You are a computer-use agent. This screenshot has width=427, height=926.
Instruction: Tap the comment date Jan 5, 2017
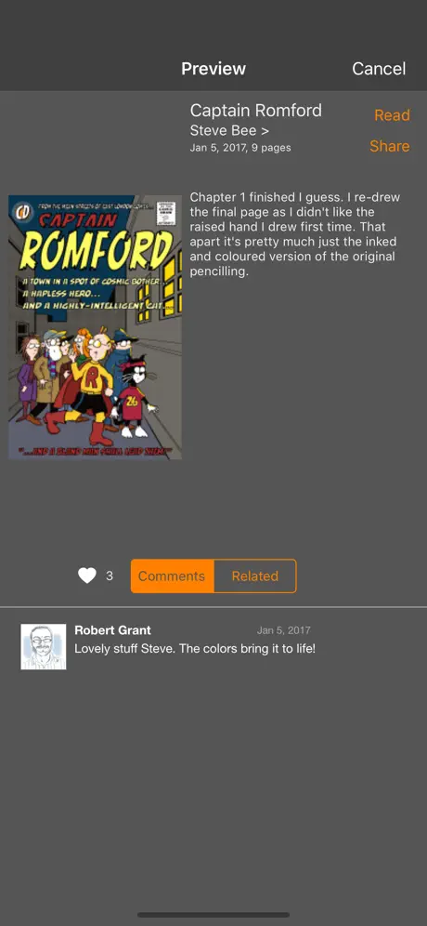click(284, 630)
